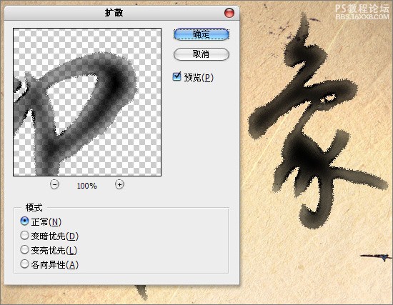
Task: Click the dark ink mark on canvas
Action: (375, 256)
